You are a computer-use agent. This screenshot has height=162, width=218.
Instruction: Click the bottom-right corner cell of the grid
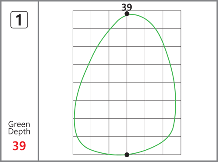click(172, 145)
